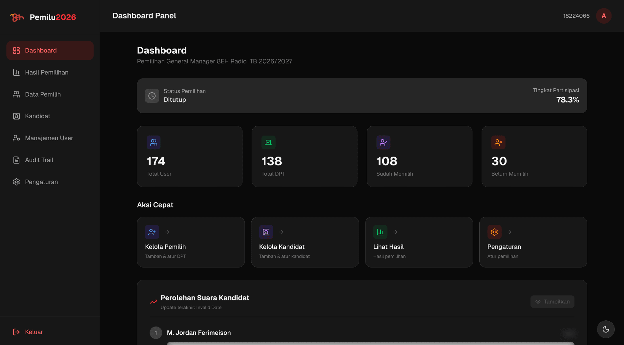Click the arrow on Kelola Pemilih card
This screenshot has height=345, width=624.
point(167,232)
